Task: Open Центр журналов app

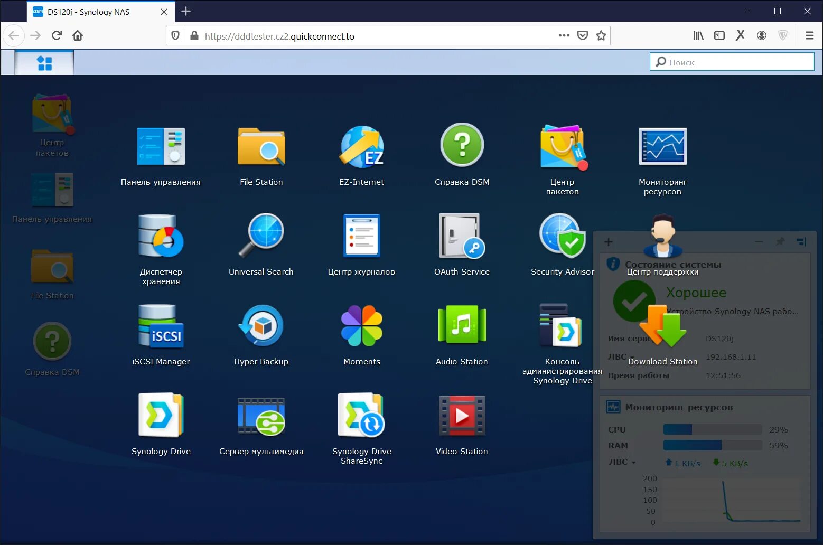Action: [x=361, y=236]
